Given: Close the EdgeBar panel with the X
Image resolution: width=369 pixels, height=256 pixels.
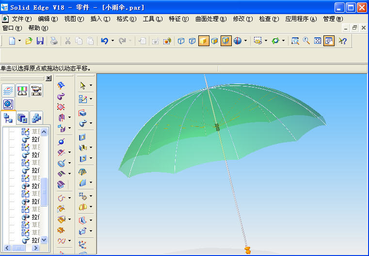Looking at the screenshot, I should pyautogui.click(x=48, y=78).
